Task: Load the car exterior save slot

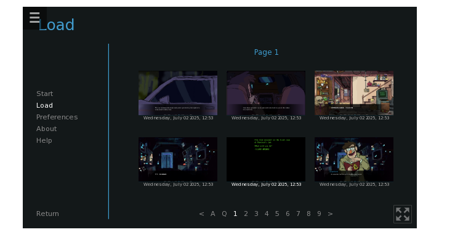Action: click(178, 95)
